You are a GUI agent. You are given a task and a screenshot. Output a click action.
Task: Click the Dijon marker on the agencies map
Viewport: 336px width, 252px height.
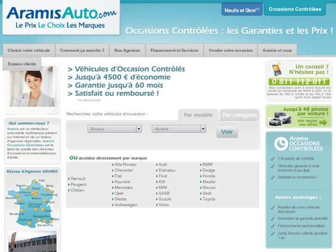tap(44, 201)
